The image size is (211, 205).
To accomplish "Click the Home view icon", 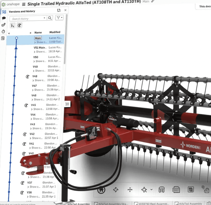I will point(101,190).
